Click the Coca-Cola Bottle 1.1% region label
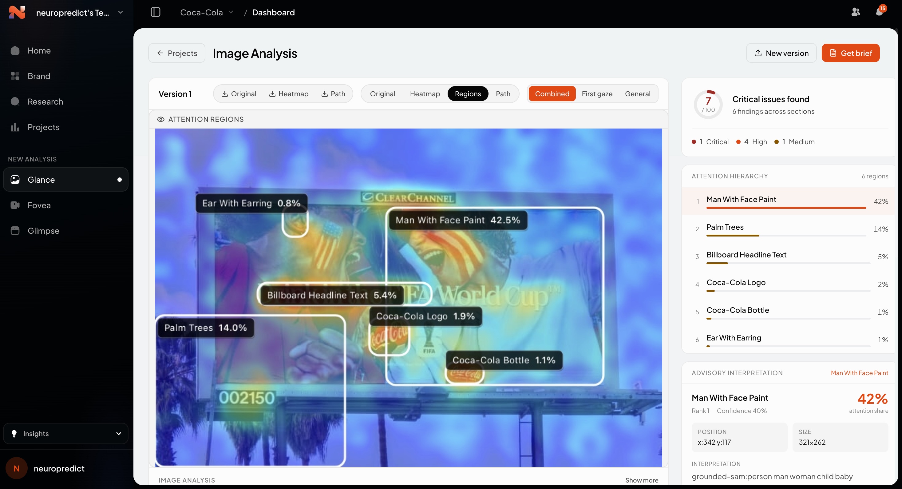The image size is (902, 489). tap(504, 360)
